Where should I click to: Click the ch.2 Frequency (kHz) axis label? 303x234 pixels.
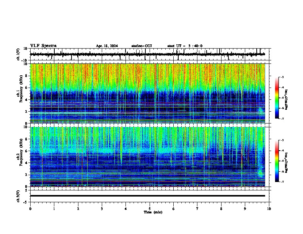tap(20, 152)
